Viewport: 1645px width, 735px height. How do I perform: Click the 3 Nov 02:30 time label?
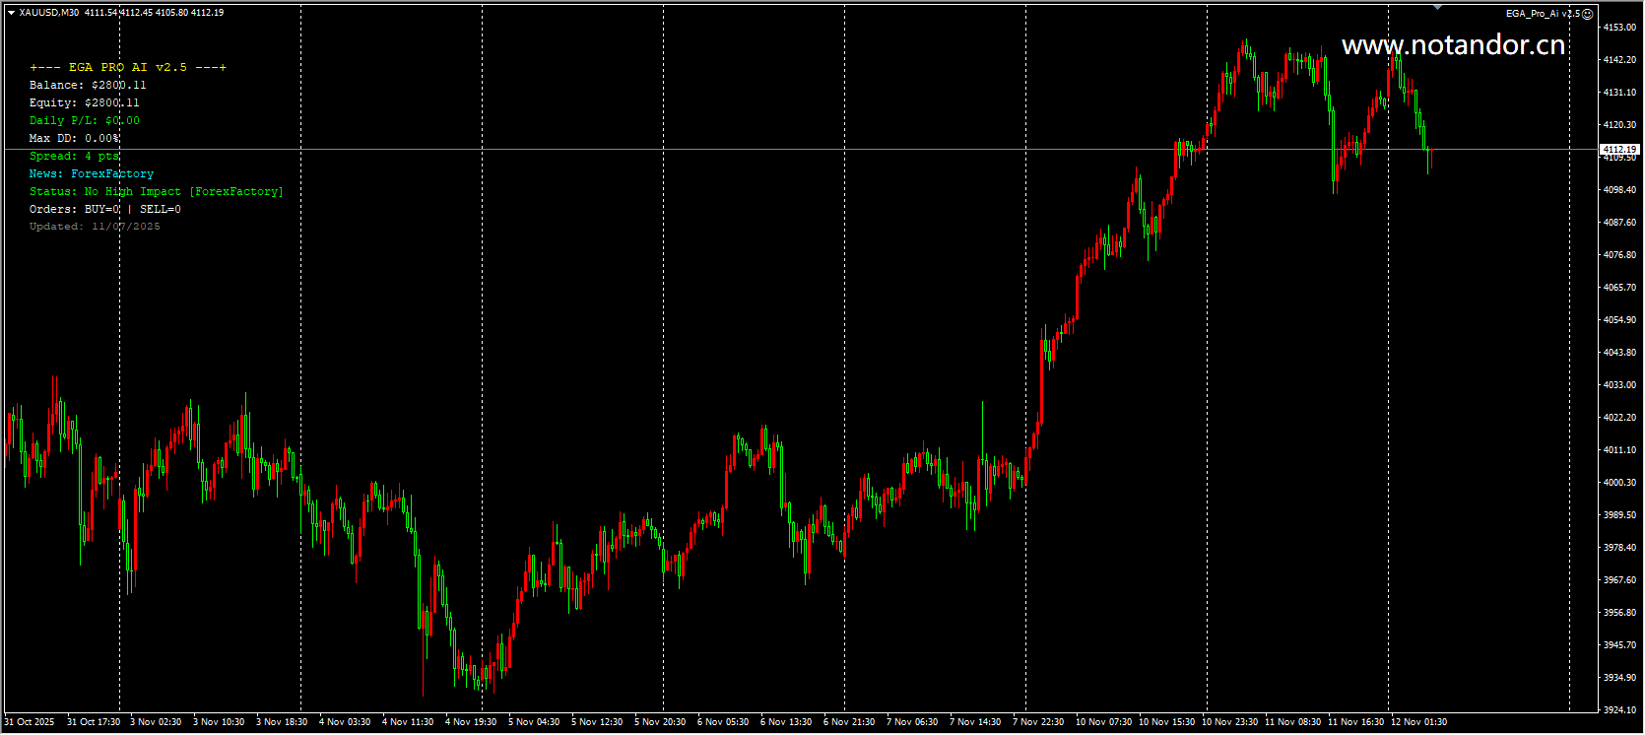click(x=156, y=722)
